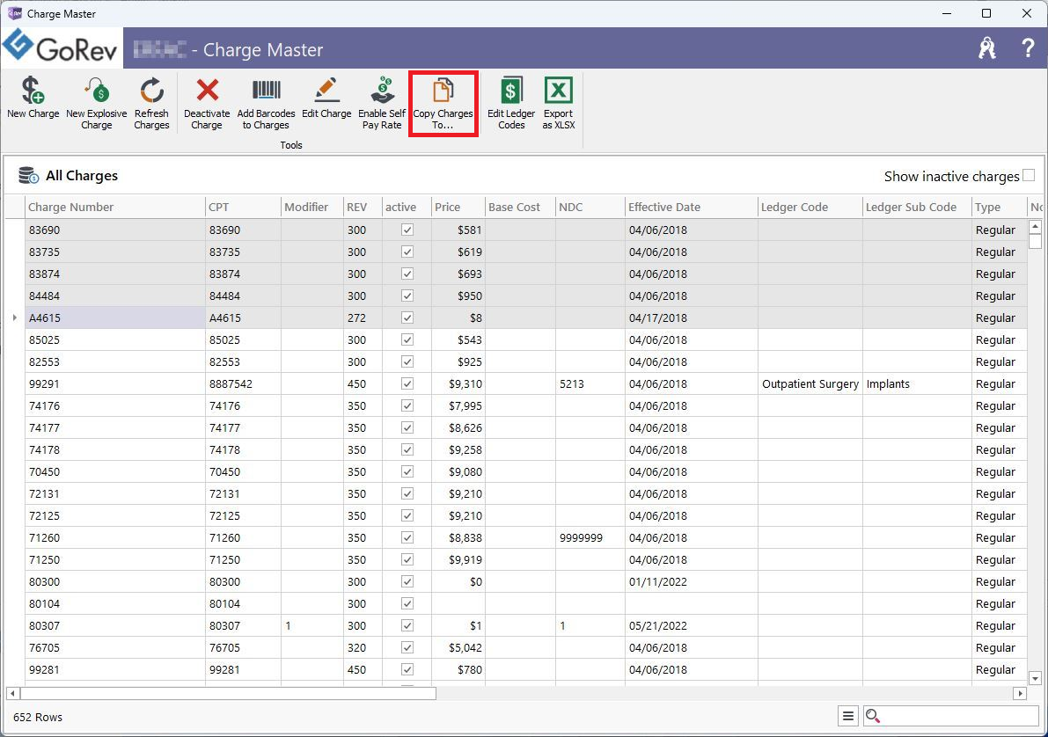This screenshot has width=1048, height=737.
Task: Toggle active checkbox for charge 99281
Action: 407,669
